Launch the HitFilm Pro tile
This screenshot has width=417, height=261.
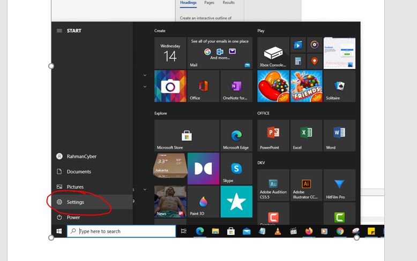point(339,185)
